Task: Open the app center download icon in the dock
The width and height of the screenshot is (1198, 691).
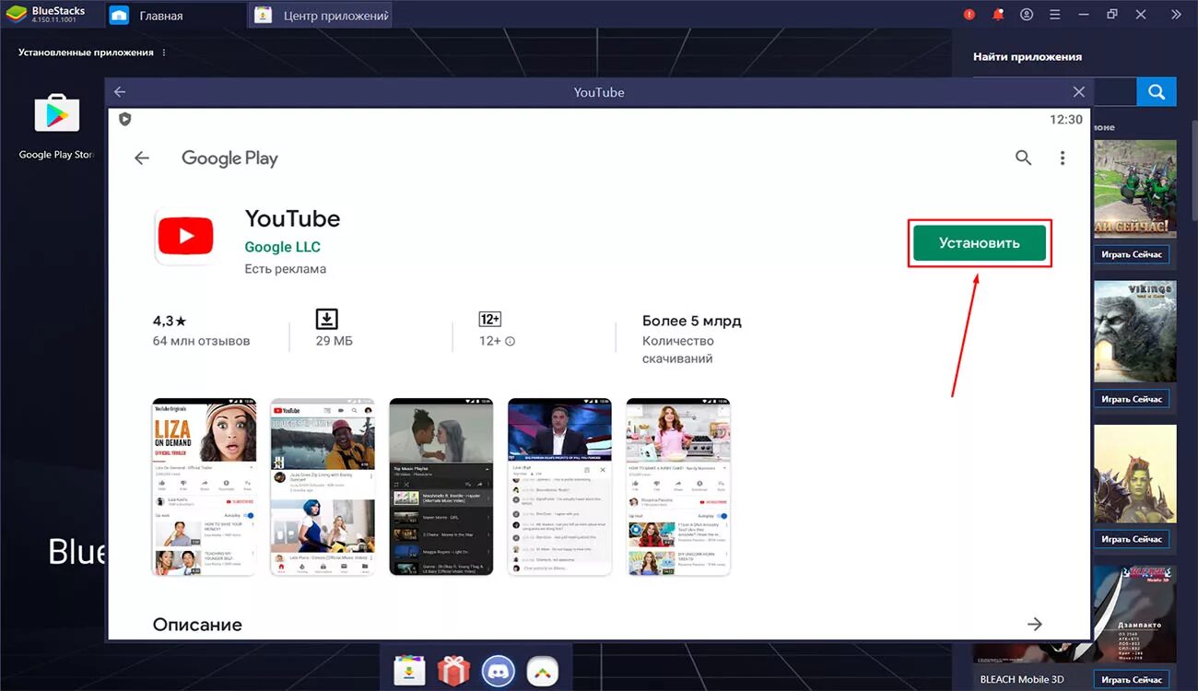Action: 408,670
